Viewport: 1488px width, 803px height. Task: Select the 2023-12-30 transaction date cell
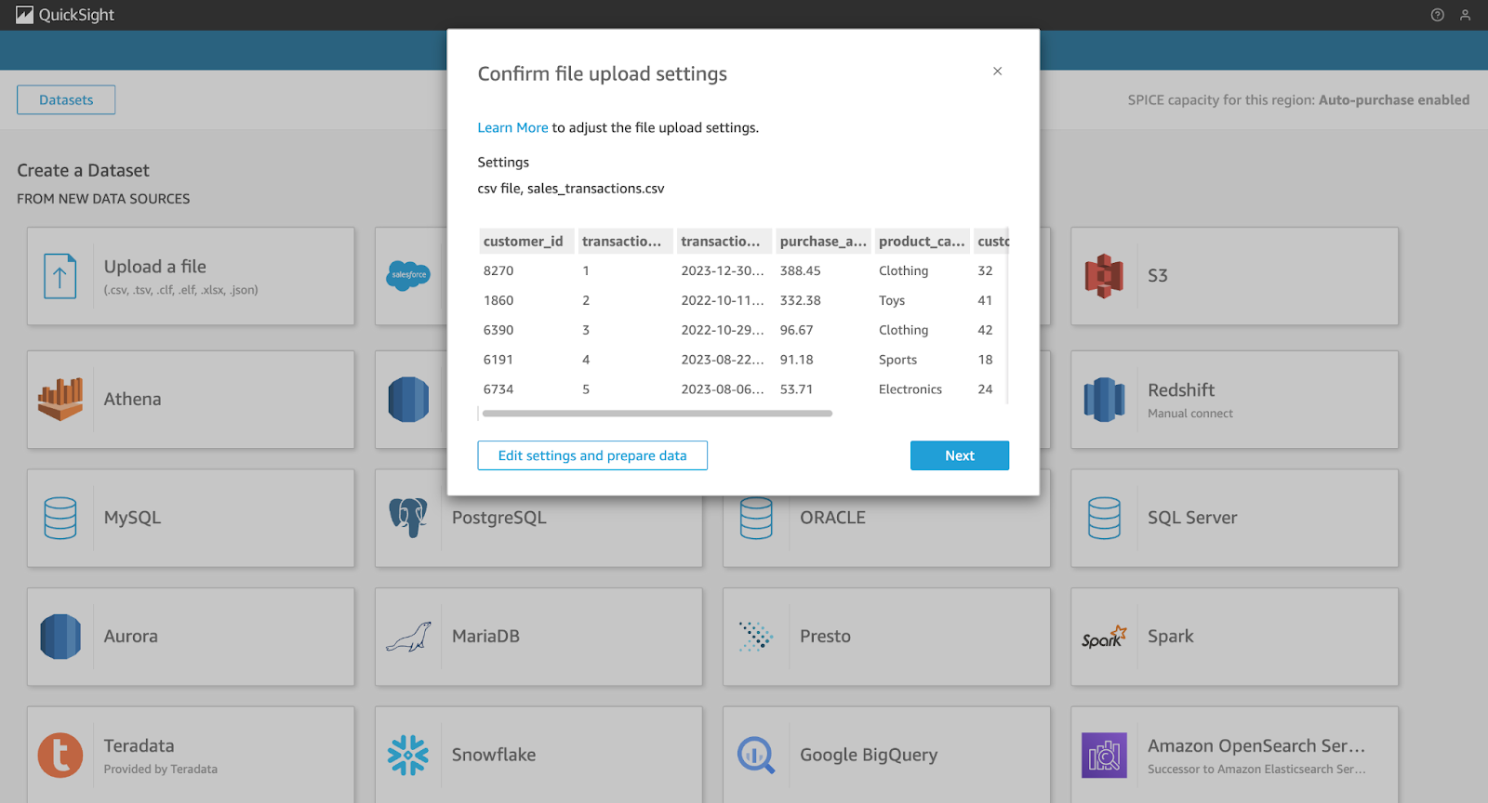pos(723,271)
